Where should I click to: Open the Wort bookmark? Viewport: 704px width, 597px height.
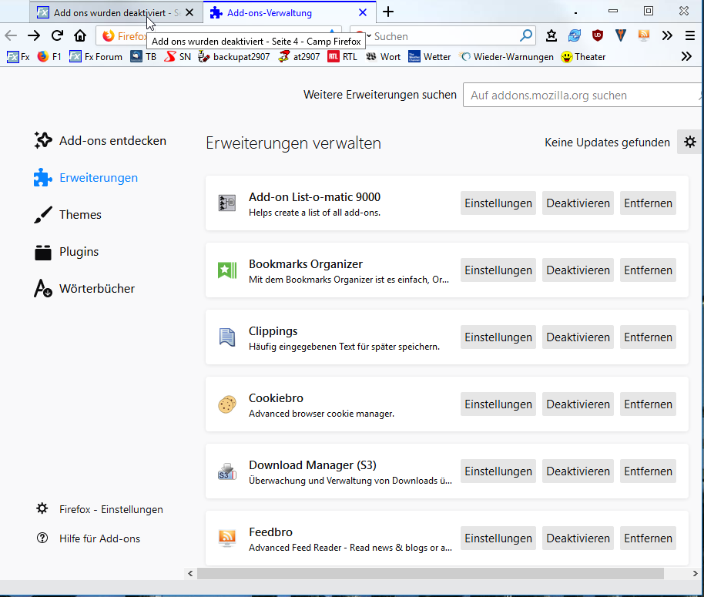[383, 57]
